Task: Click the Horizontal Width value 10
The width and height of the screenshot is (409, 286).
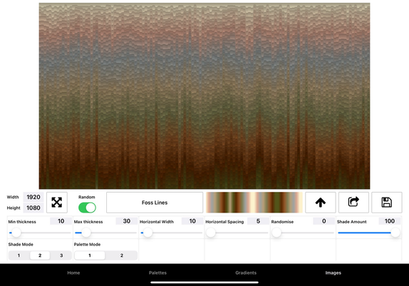Action: click(x=192, y=221)
